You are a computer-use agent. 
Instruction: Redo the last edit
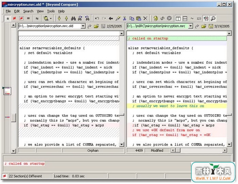[104, 18]
